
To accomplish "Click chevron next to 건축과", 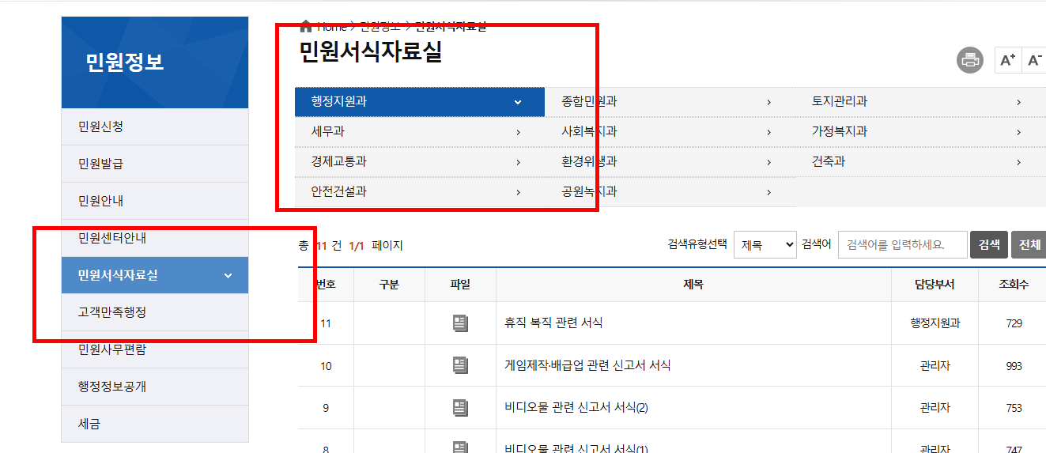I will coord(1018,162).
